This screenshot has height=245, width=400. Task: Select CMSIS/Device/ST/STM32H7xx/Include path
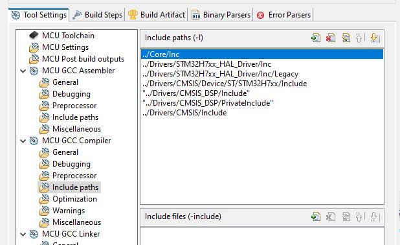point(262,84)
